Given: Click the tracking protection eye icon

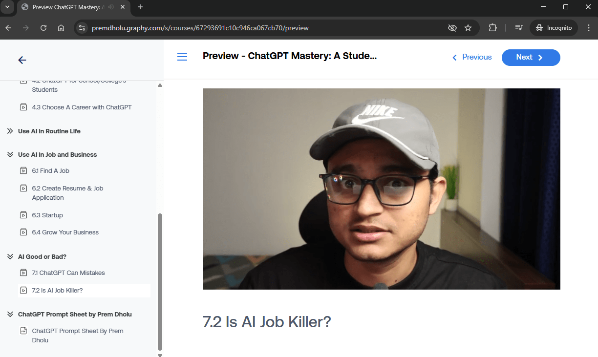Looking at the screenshot, I should [x=452, y=28].
